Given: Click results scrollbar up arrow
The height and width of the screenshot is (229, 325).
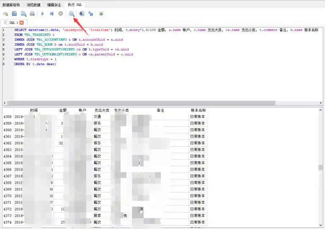Looking at the screenshot, I should 321,110.
